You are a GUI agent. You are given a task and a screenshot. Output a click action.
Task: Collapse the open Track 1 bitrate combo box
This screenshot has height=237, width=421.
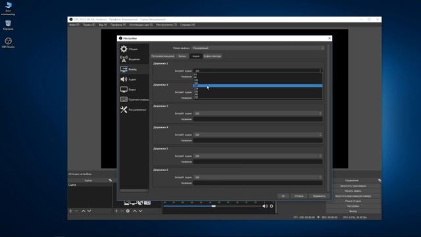258,70
